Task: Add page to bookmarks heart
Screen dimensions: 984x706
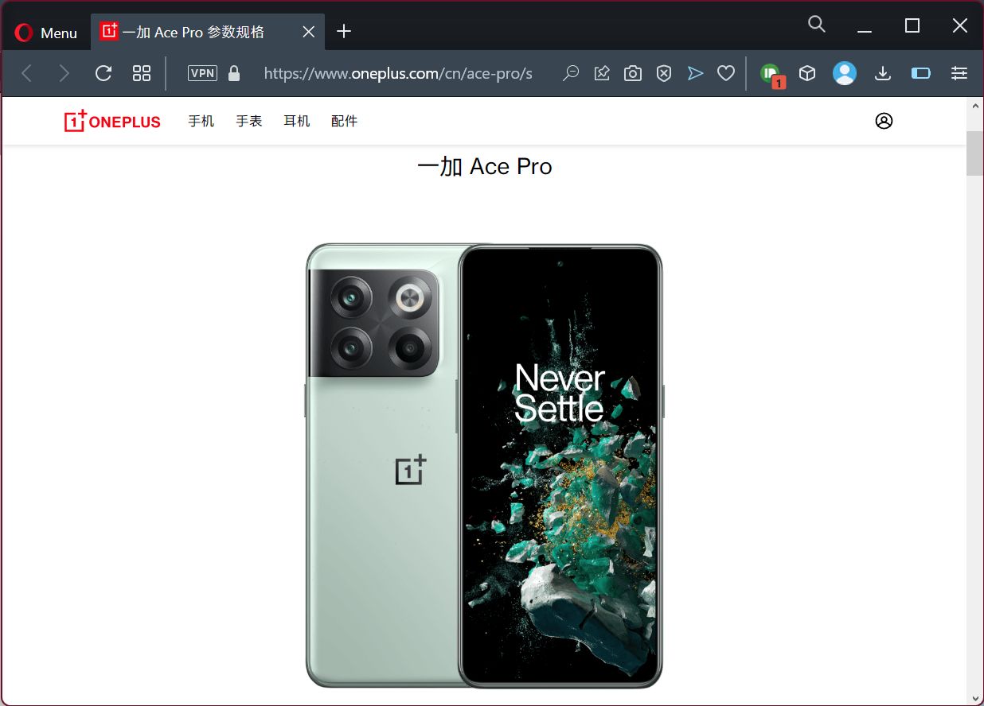Action: pos(726,73)
